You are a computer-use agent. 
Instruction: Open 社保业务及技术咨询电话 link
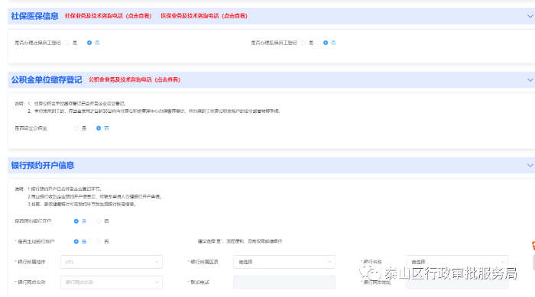(108, 16)
